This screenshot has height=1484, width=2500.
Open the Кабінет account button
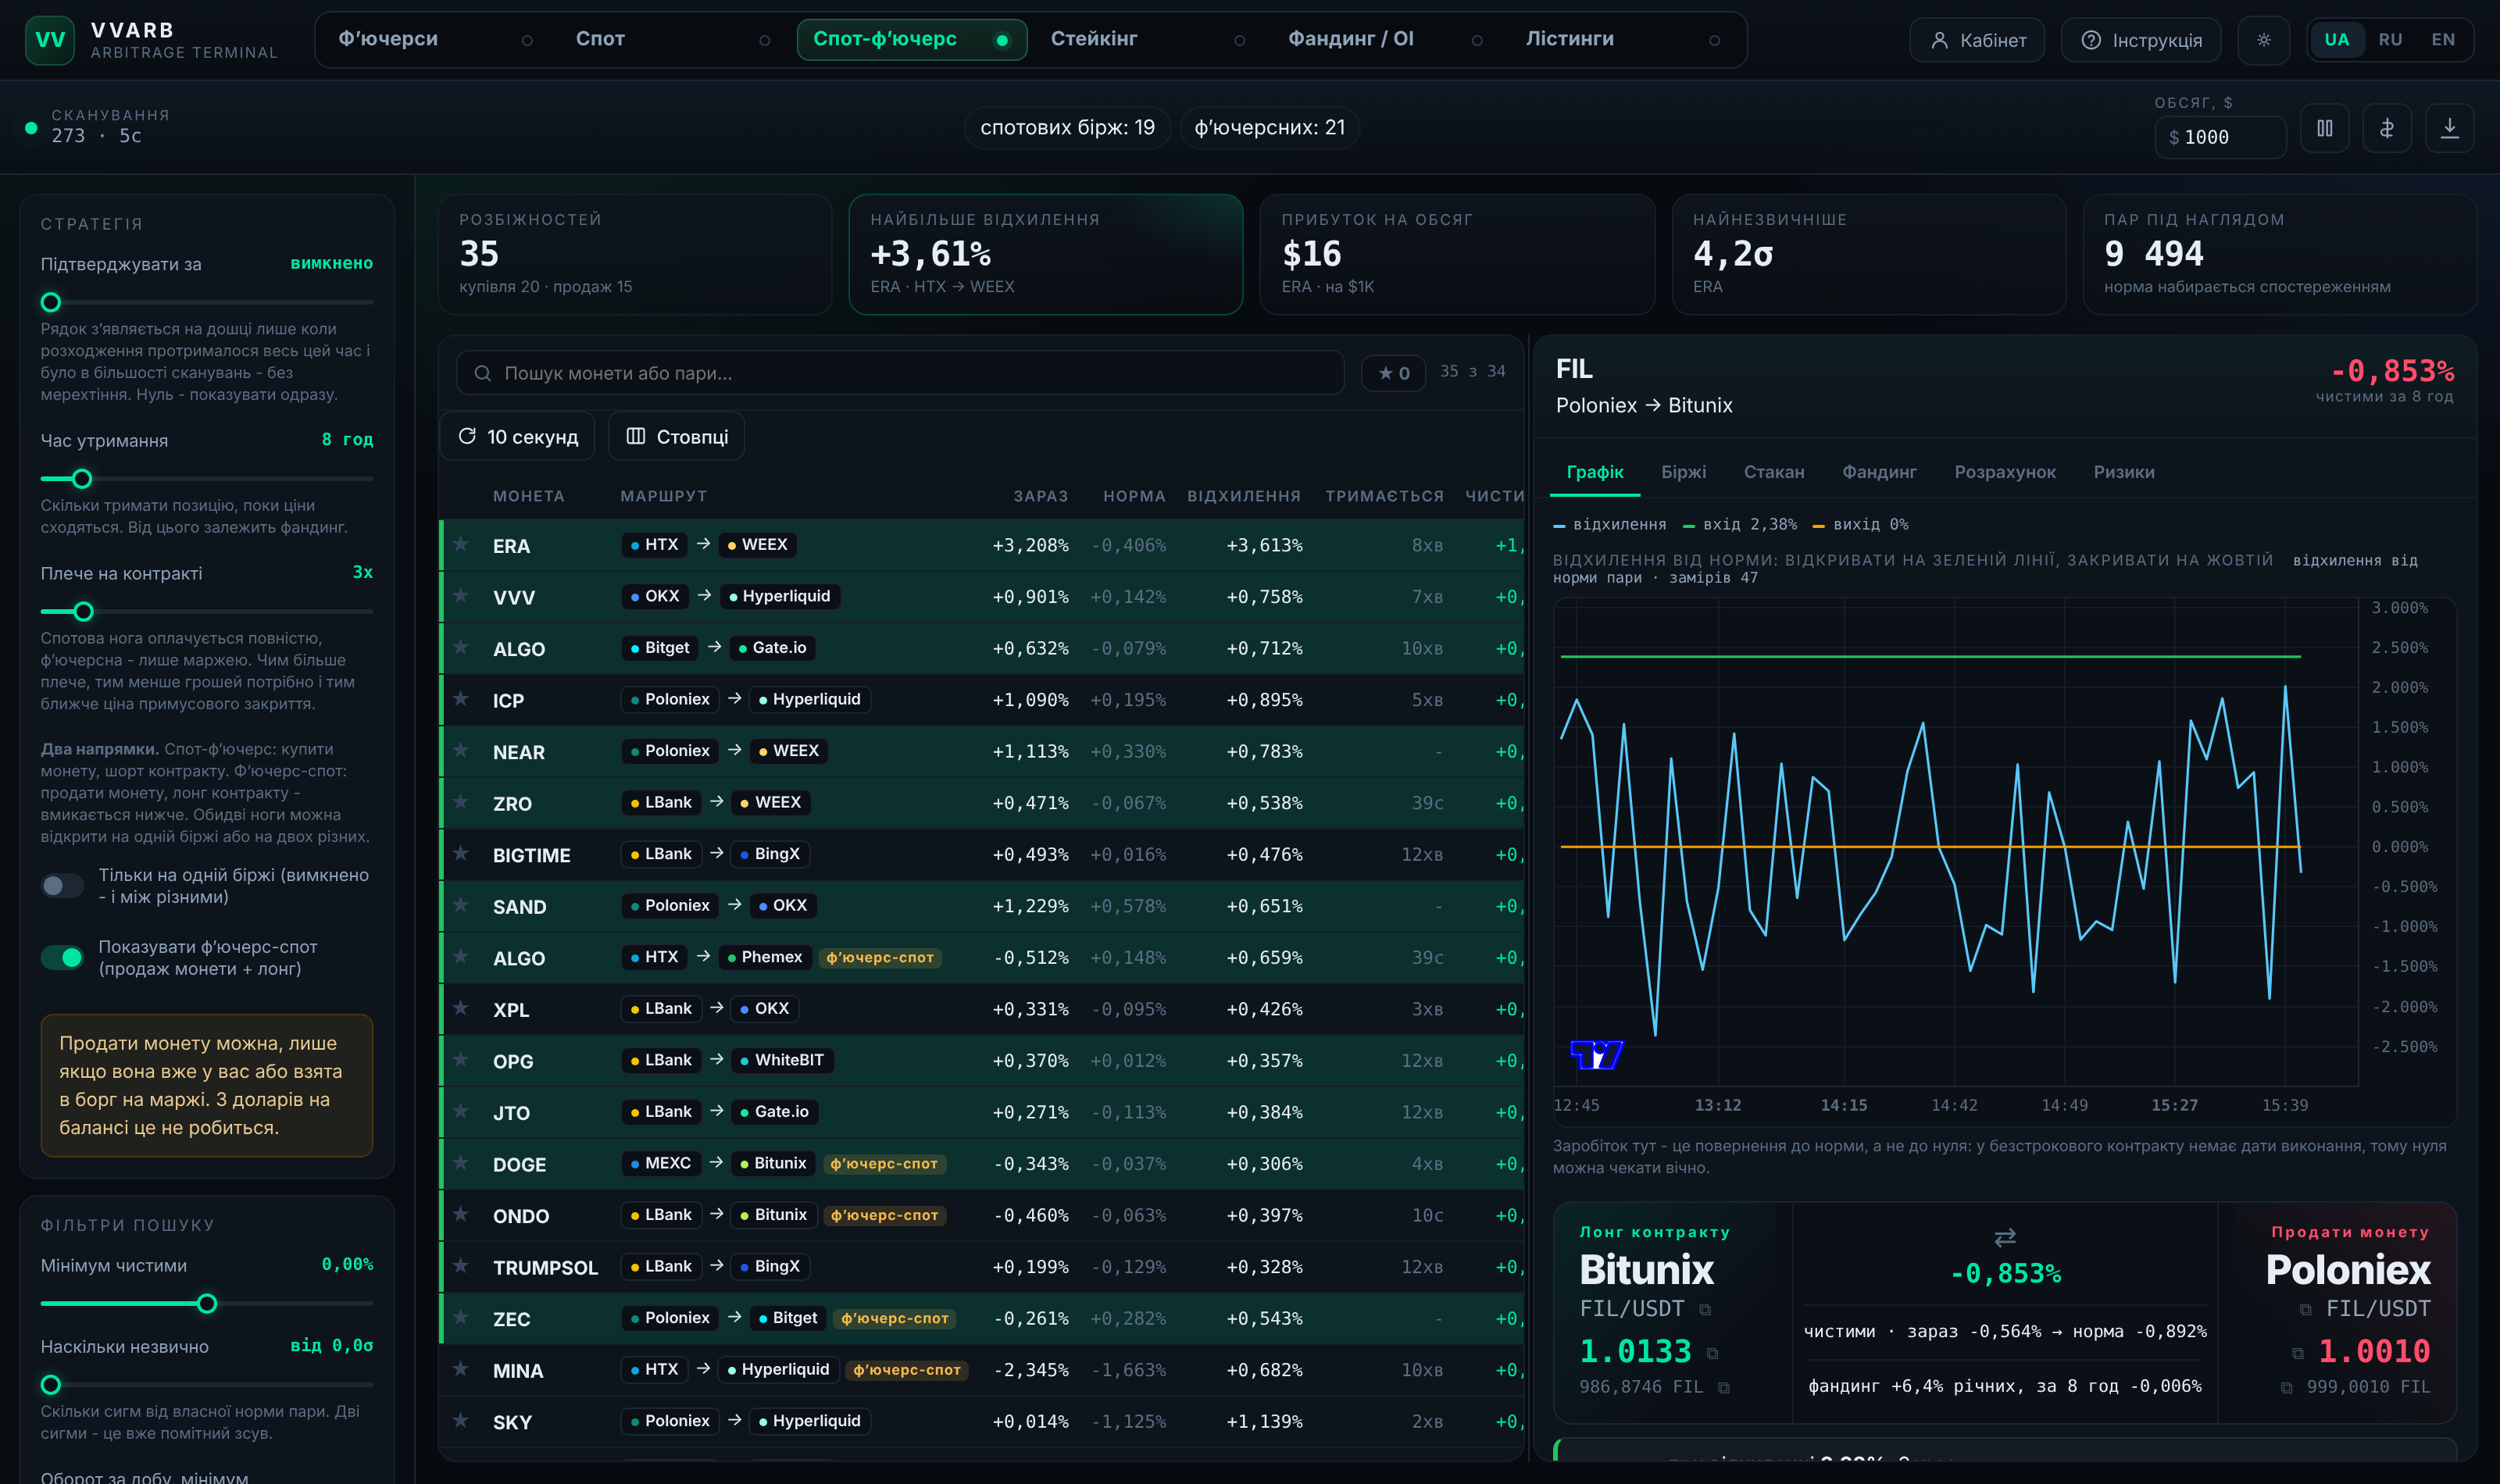pos(1978,40)
